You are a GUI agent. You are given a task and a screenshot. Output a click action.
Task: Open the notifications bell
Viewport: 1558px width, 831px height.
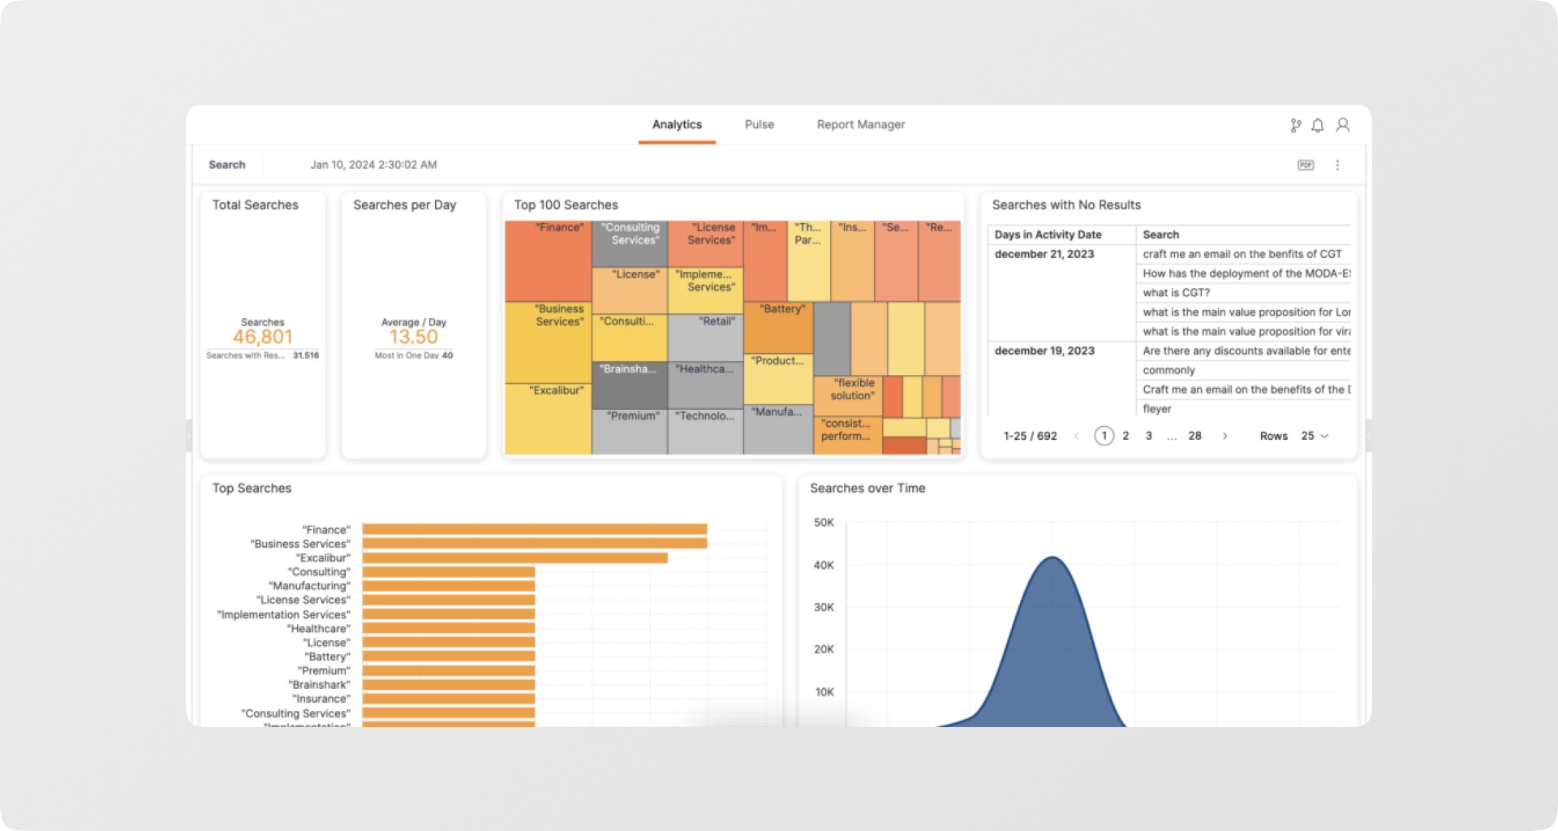coord(1318,125)
